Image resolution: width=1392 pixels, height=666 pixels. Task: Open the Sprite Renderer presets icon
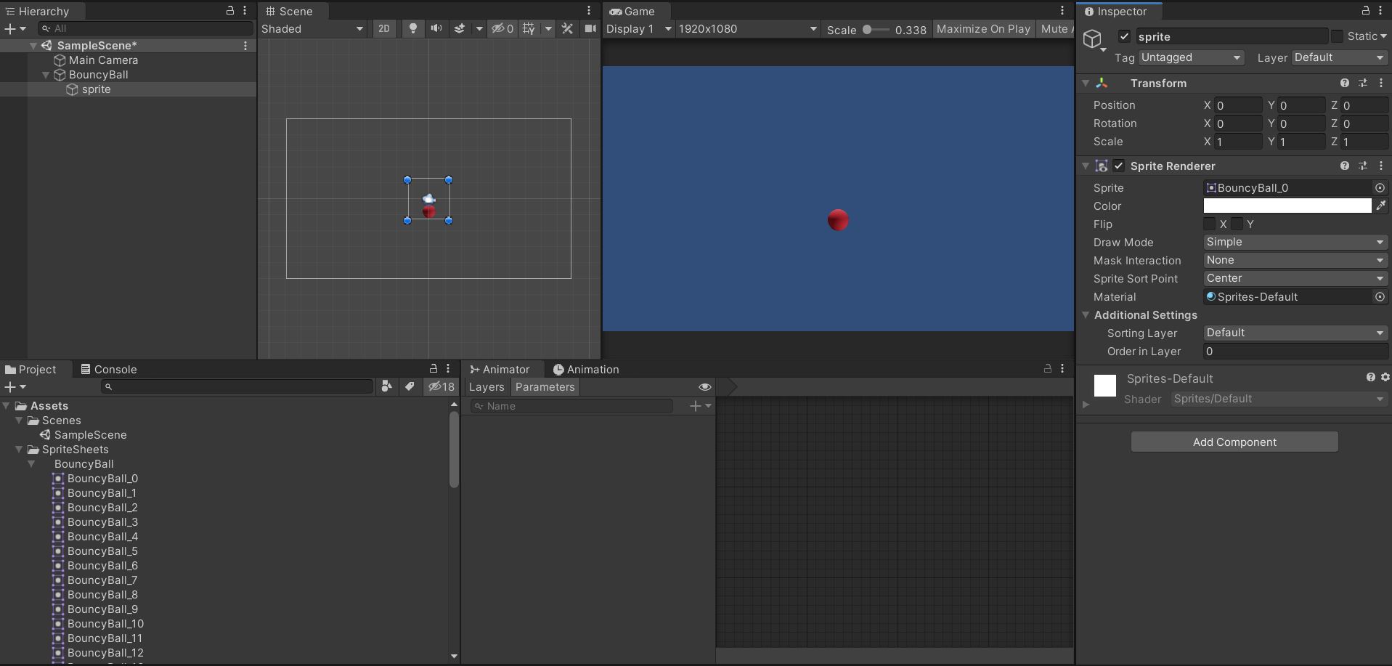(x=1364, y=166)
